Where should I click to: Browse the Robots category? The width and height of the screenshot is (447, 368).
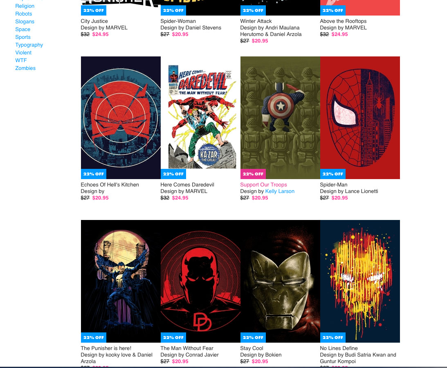[24, 13]
